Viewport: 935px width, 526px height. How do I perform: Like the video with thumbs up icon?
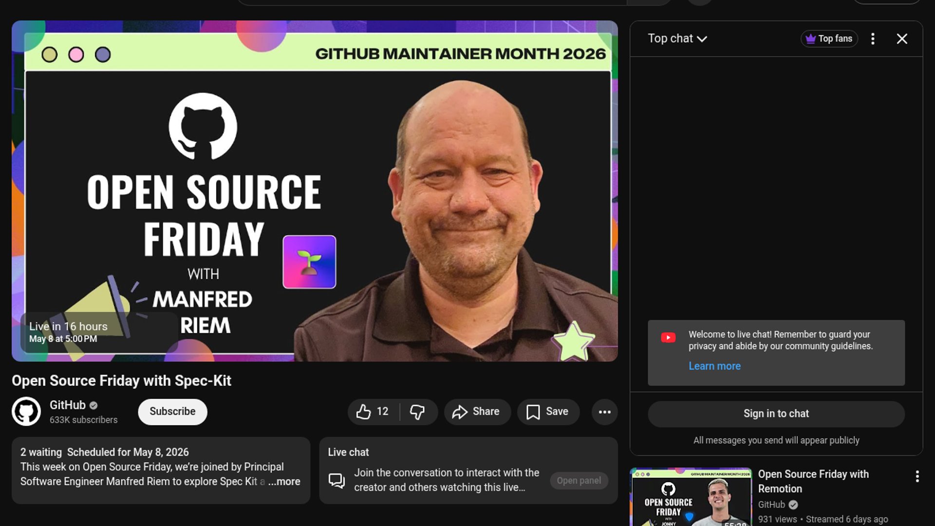pyautogui.click(x=373, y=412)
